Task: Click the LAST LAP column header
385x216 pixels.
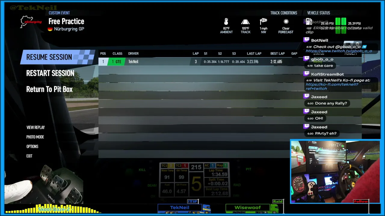Action: click(x=254, y=54)
